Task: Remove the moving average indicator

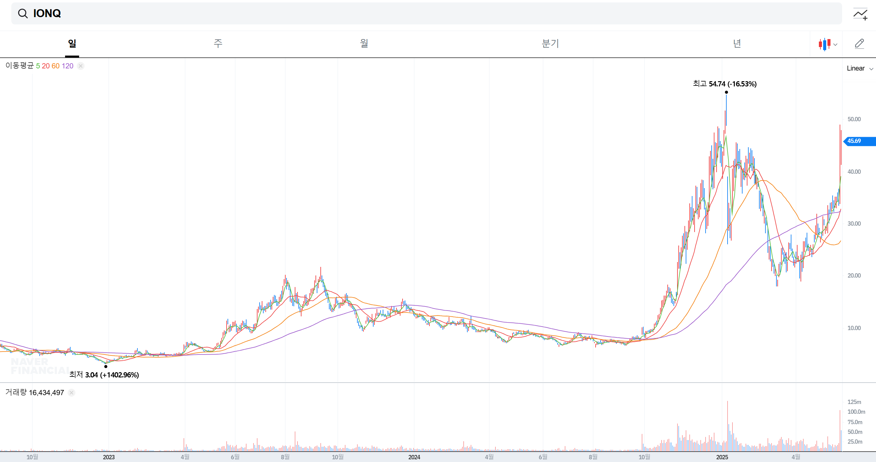Action: [81, 66]
